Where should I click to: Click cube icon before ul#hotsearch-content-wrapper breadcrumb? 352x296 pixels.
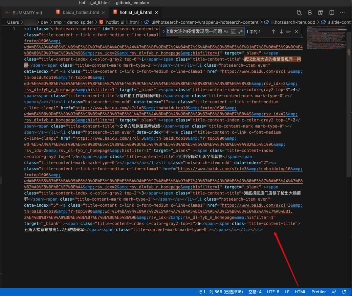click(x=147, y=22)
